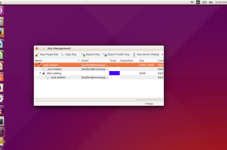
Task: Sort keys by the Email column header
Action: [95, 60]
